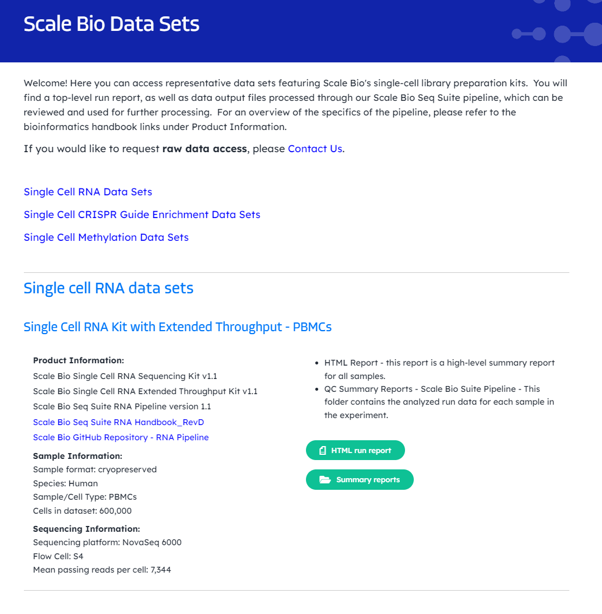Click the Sample Information label
Viewport: 602px width, 614px height.
click(78, 456)
